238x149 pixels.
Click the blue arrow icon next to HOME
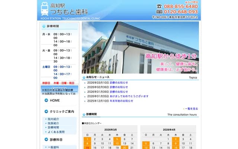[x=46, y=100]
